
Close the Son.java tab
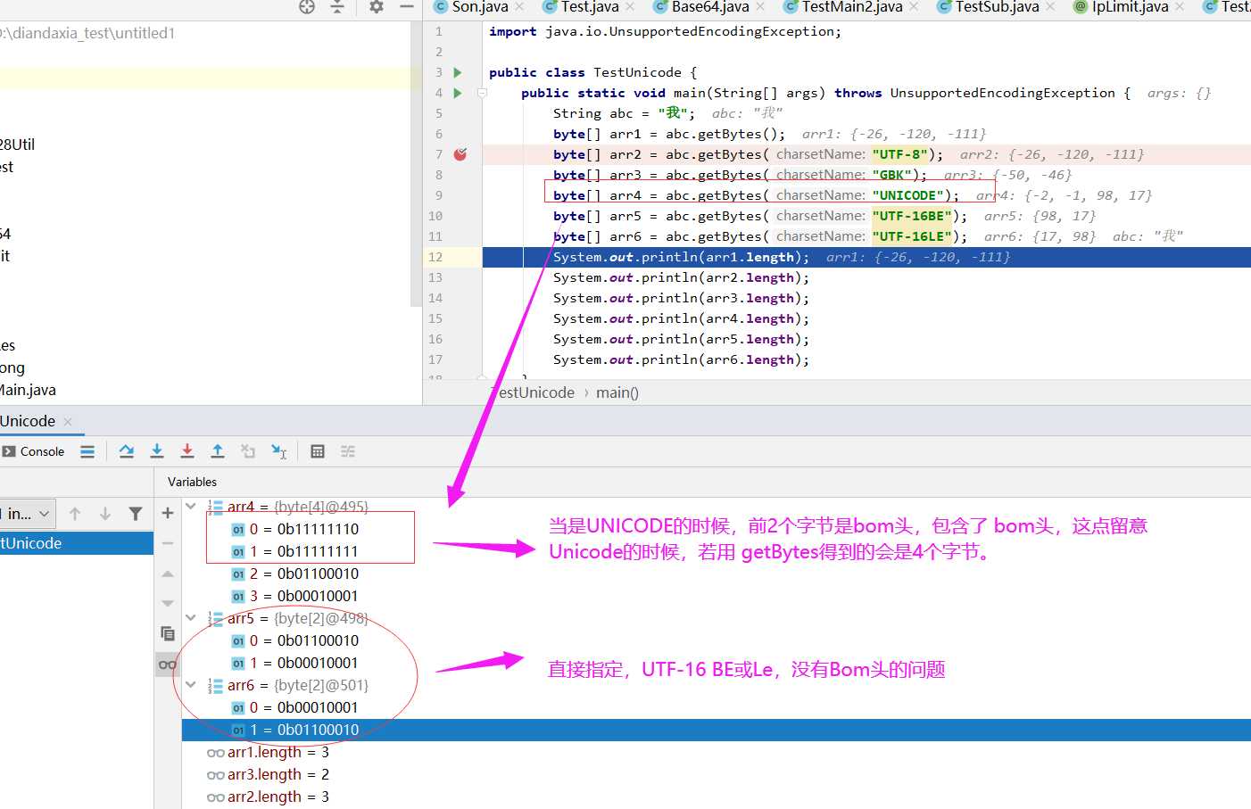coord(521,7)
